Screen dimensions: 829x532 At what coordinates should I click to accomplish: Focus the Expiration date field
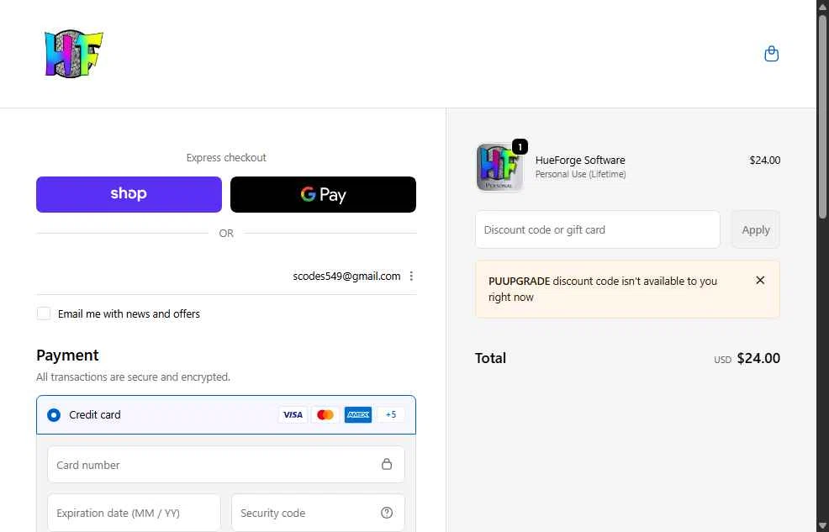(134, 513)
